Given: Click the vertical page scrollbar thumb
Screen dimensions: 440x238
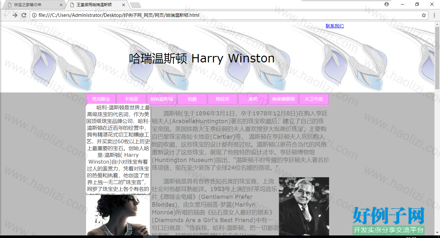Looking at the screenshot, I should pyautogui.click(x=437, y=58).
